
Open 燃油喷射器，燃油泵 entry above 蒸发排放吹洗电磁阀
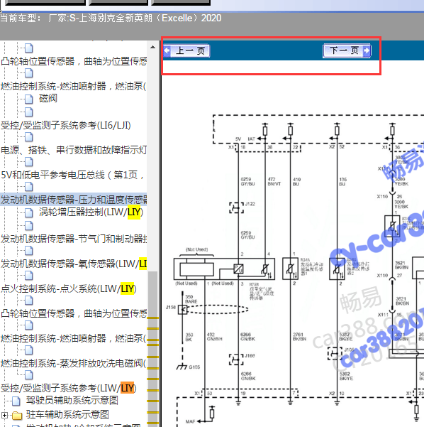(x=74, y=338)
